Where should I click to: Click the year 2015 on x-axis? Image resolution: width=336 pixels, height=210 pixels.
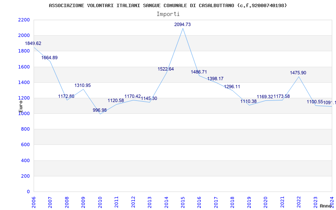pos(183,202)
